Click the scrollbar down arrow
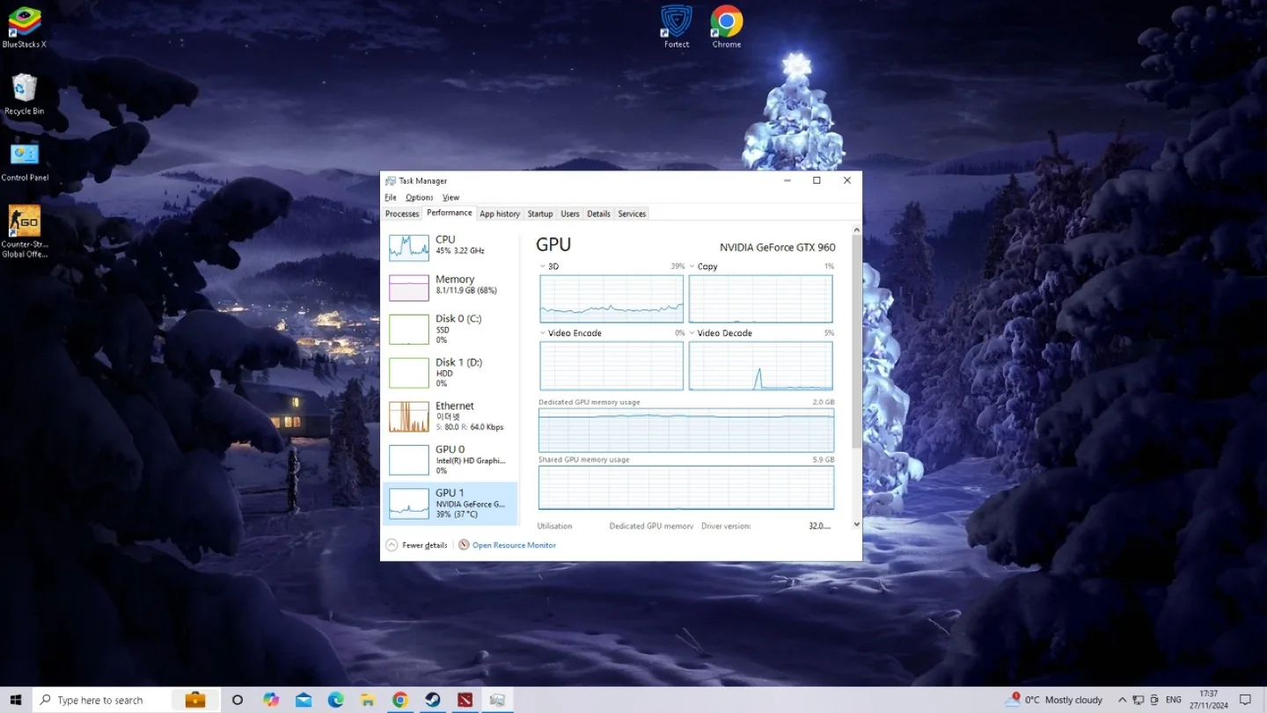The width and height of the screenshot is (1267, 713). pyautogui.click(x=857, y=525)
